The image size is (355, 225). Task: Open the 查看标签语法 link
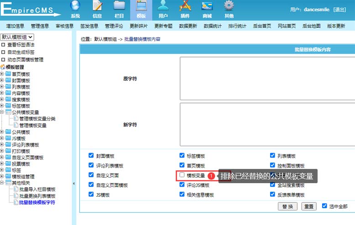(21, 45)
